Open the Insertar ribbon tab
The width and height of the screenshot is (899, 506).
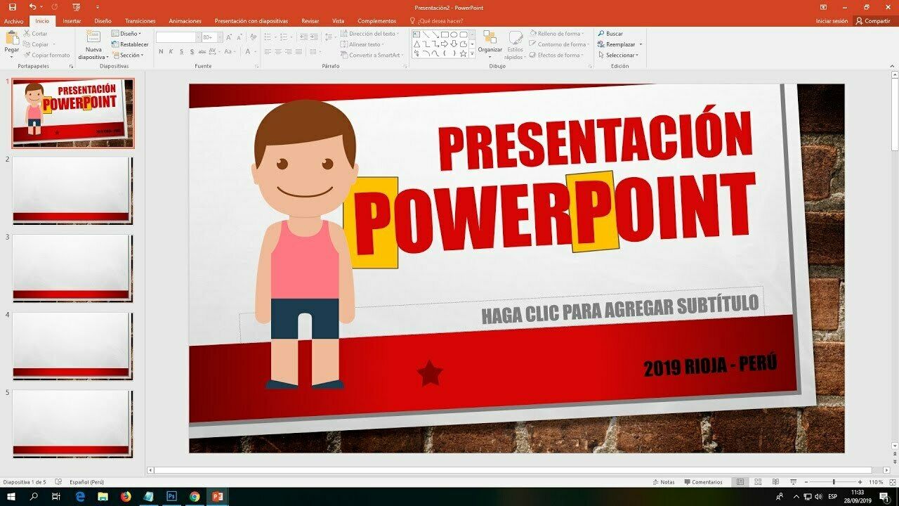click(x=72, y=21)
